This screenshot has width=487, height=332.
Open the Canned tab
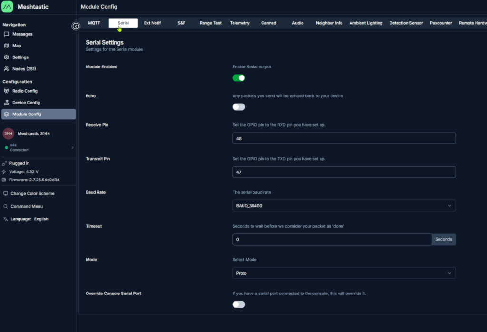click(269, 23)
